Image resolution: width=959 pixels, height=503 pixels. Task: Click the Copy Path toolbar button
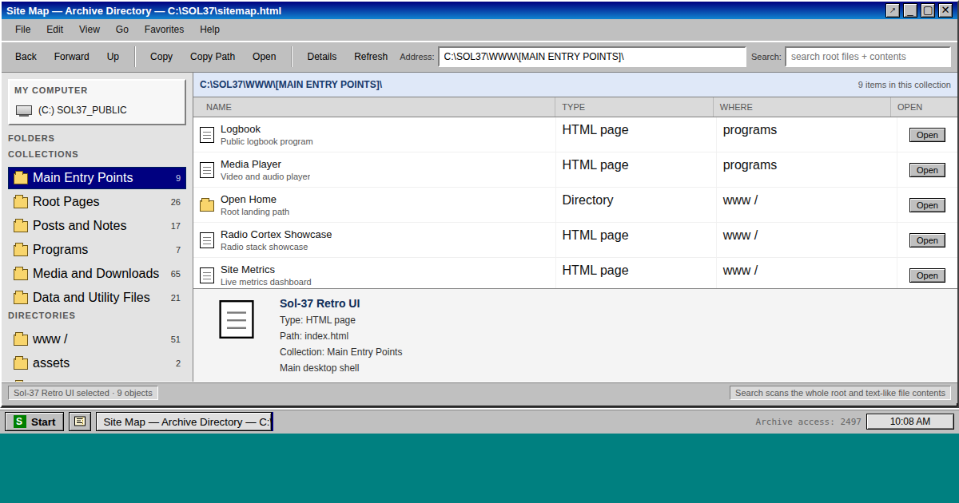(213, 57)
